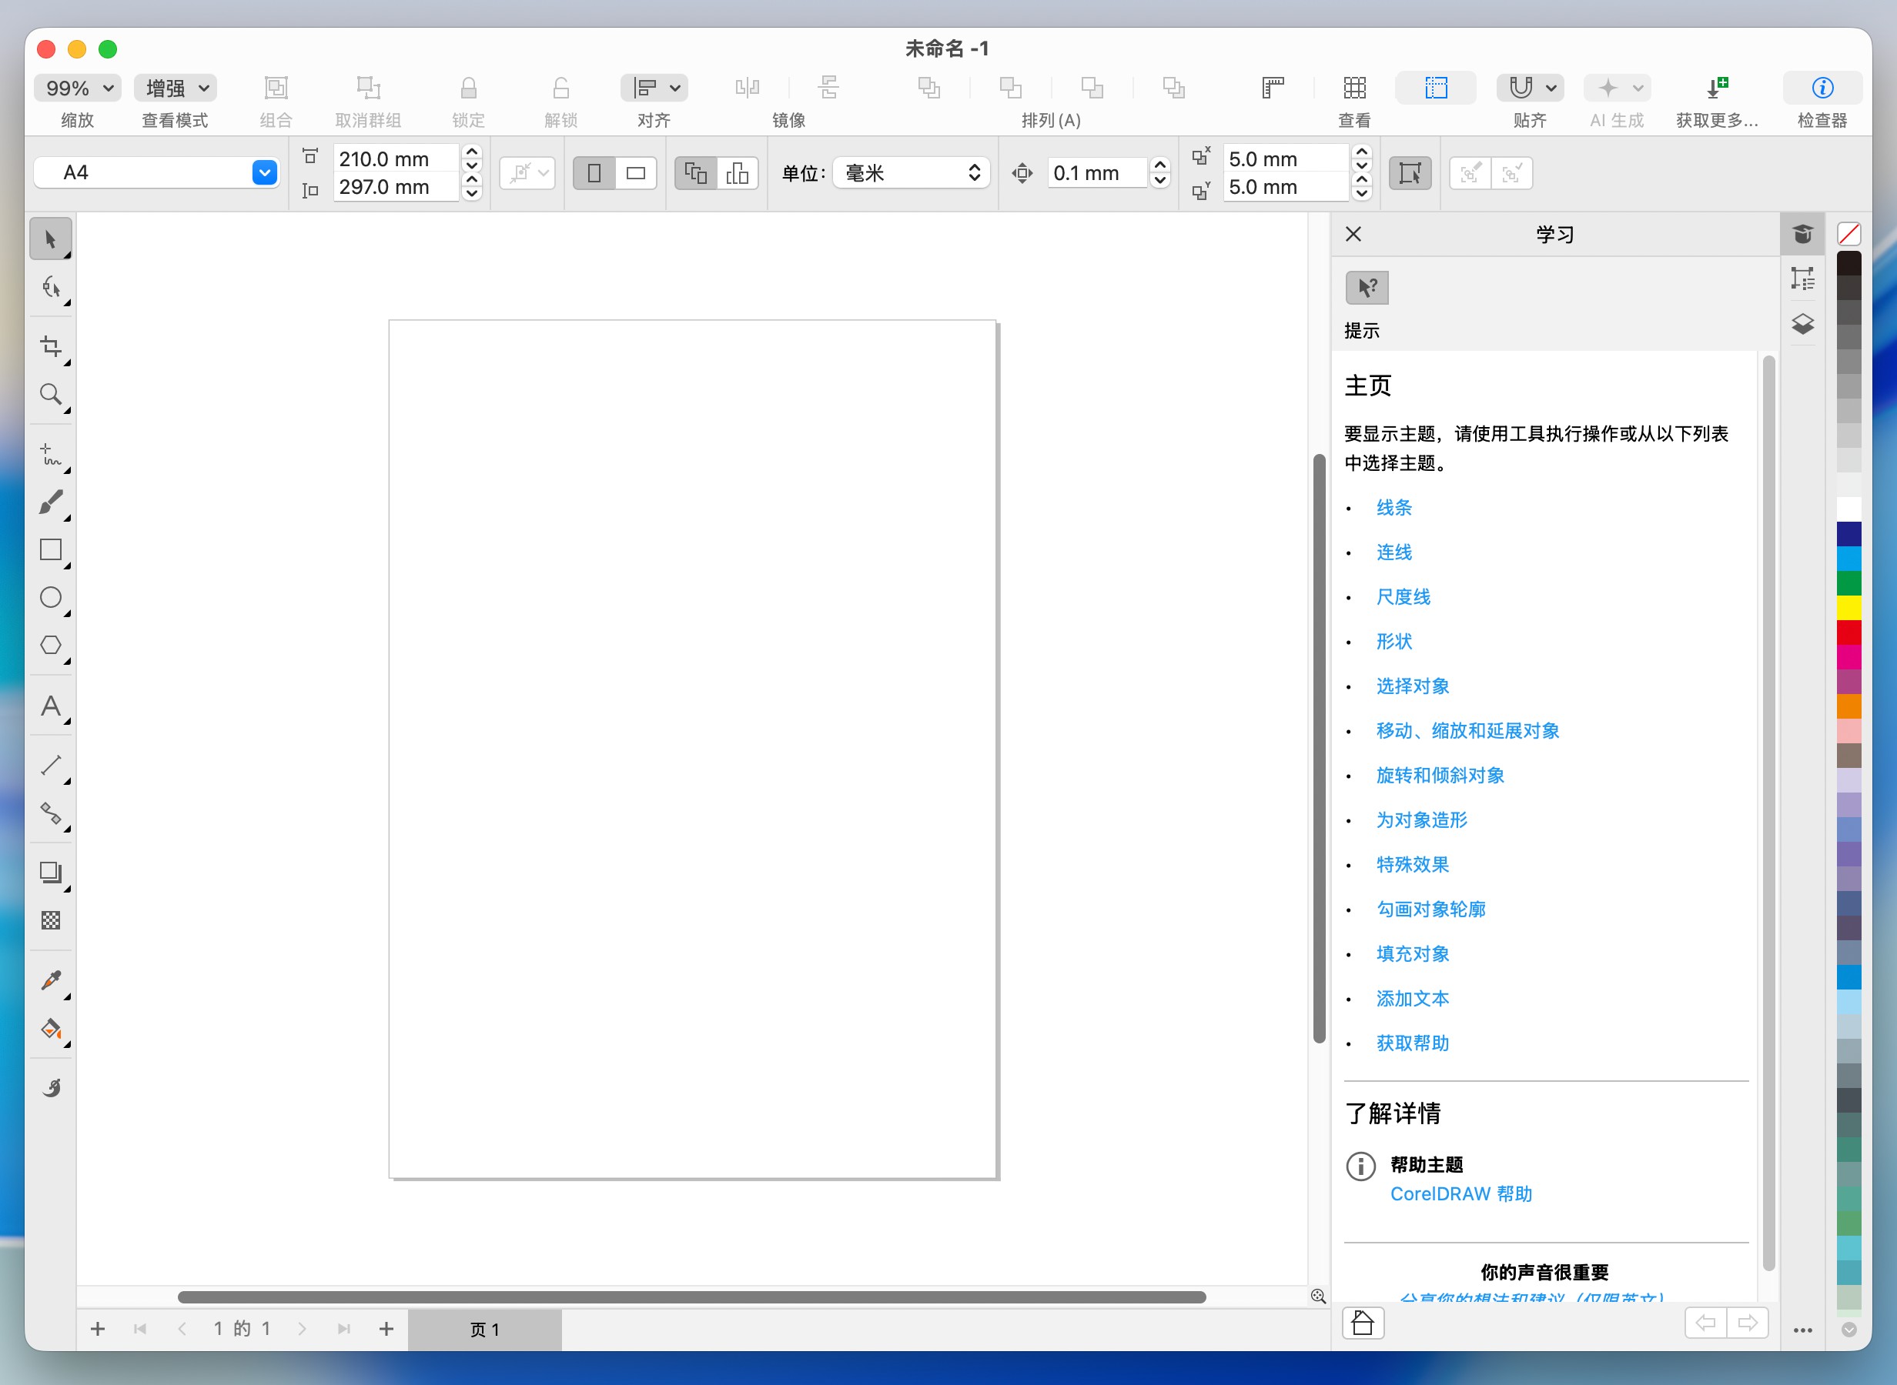
Task: Select the Zoom magnifier tool
Action: coord(50,395)
